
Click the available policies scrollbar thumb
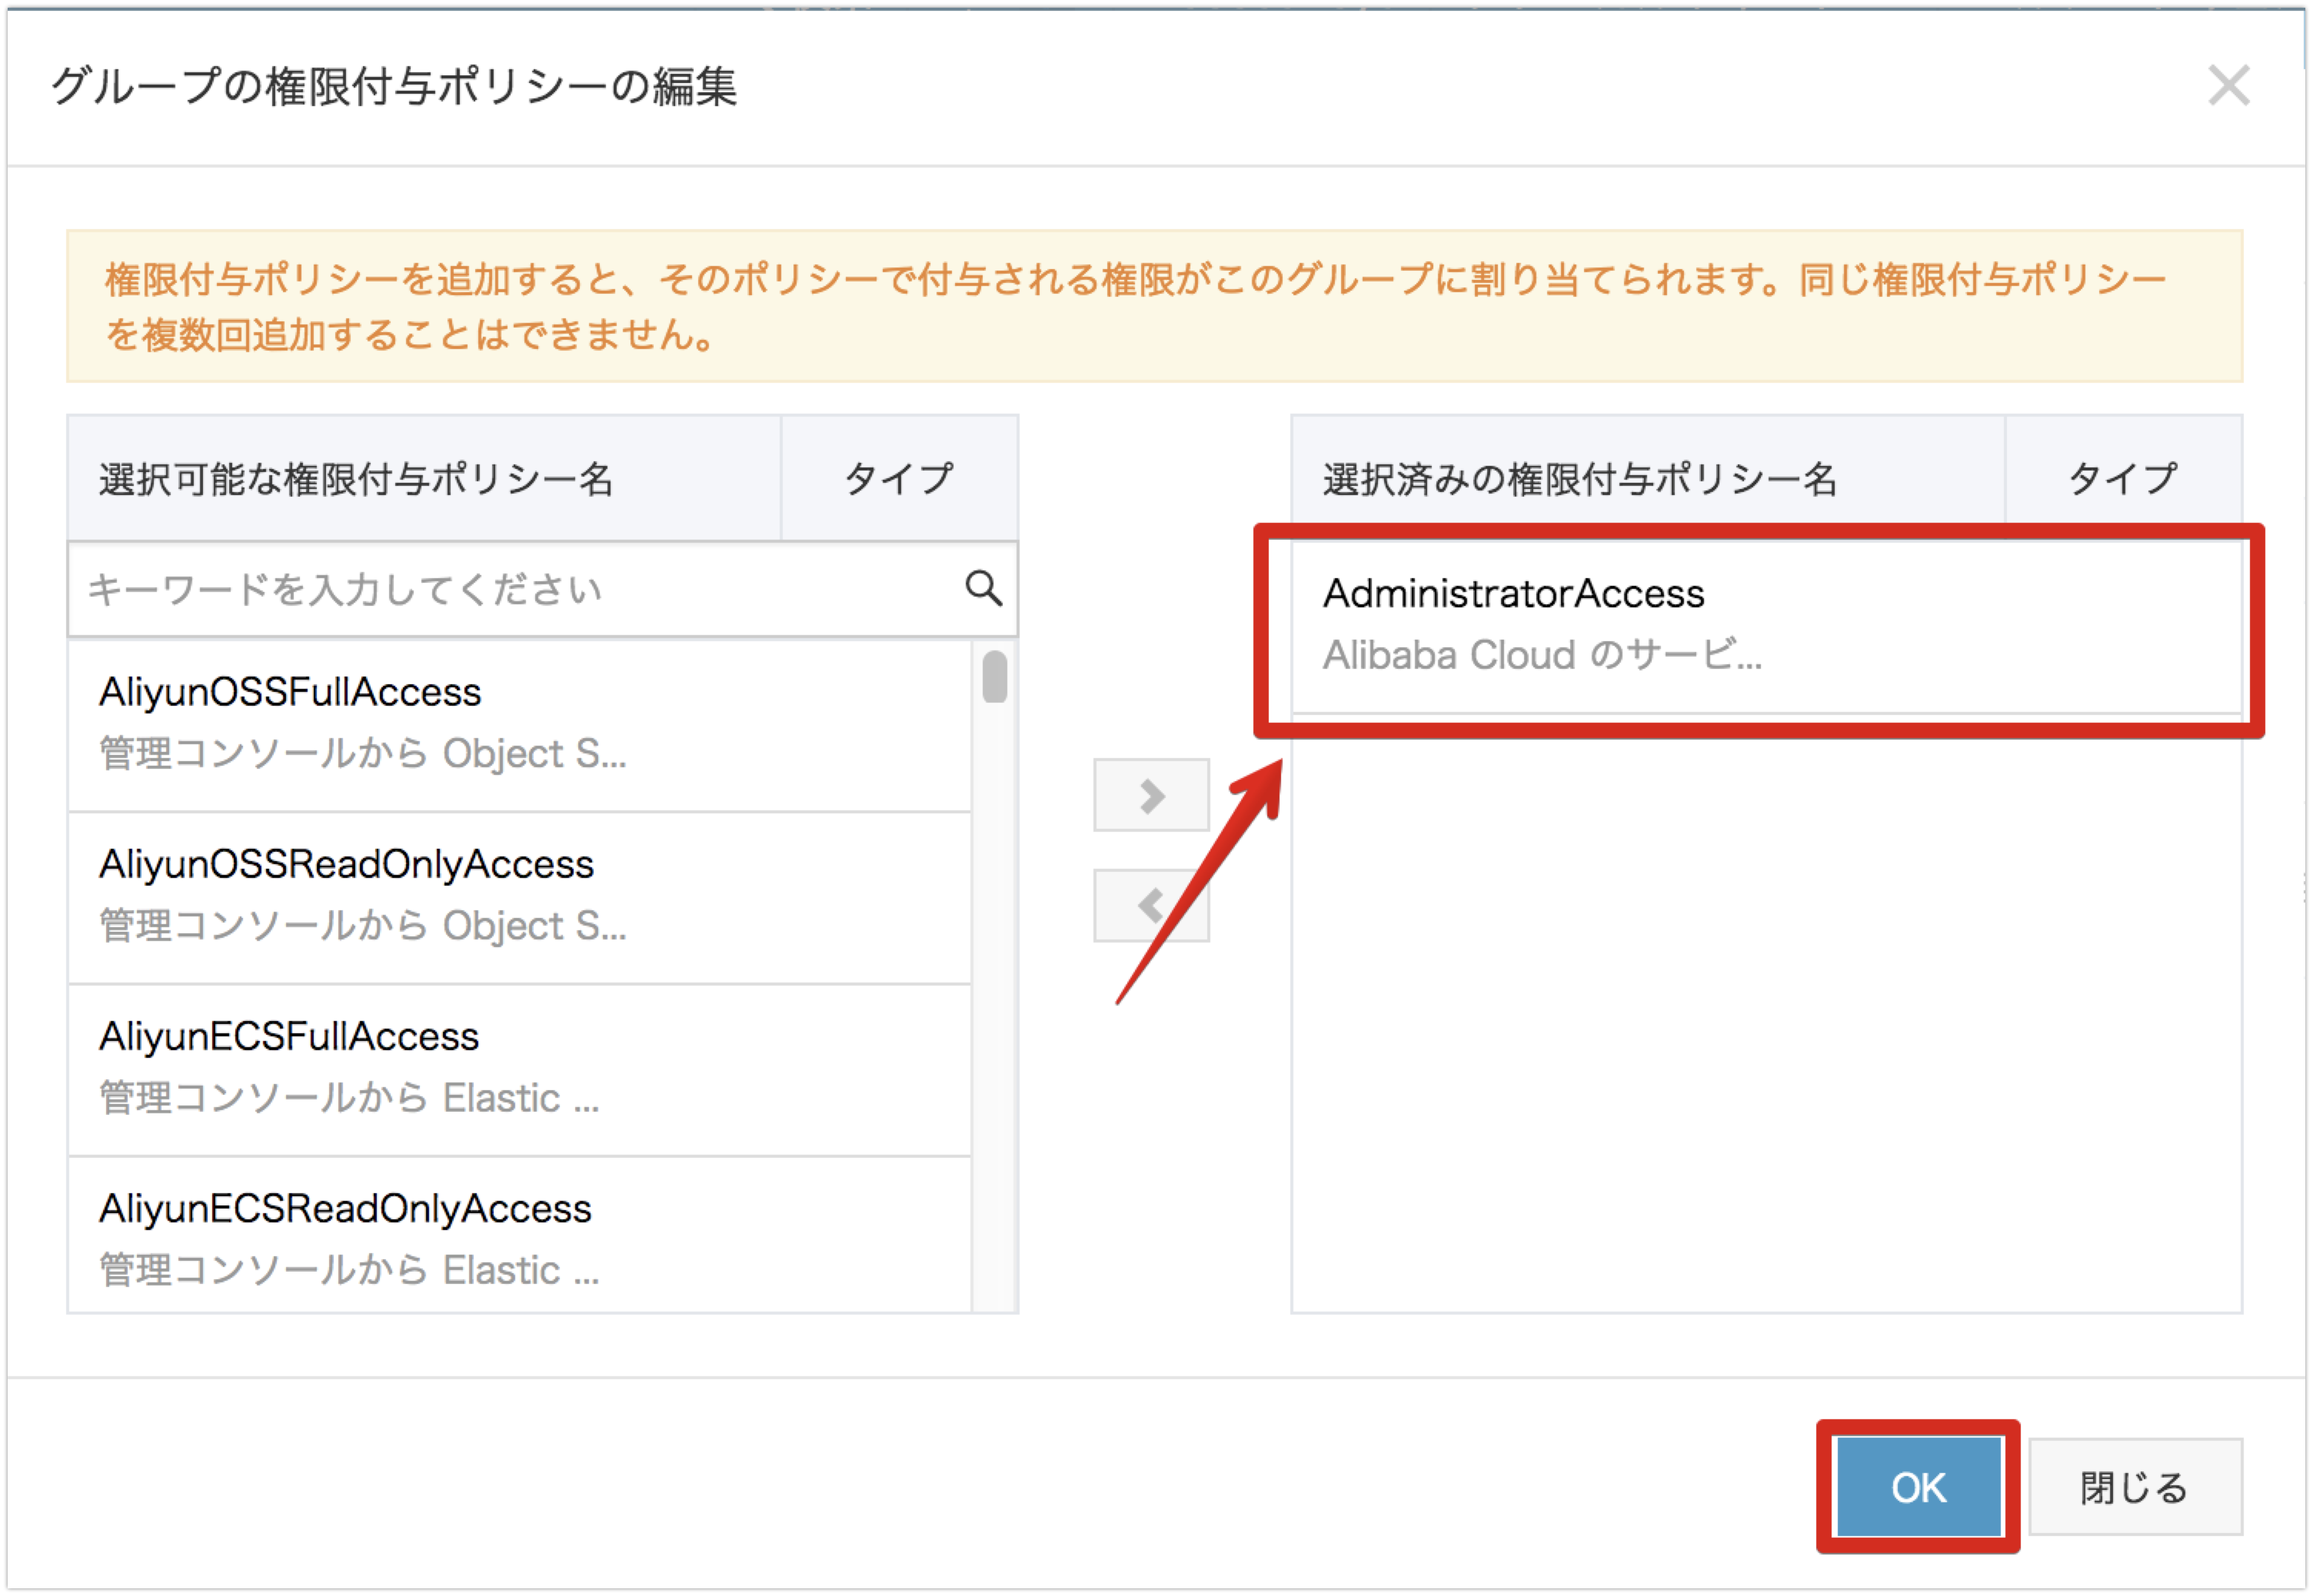(x=994, y=677)
